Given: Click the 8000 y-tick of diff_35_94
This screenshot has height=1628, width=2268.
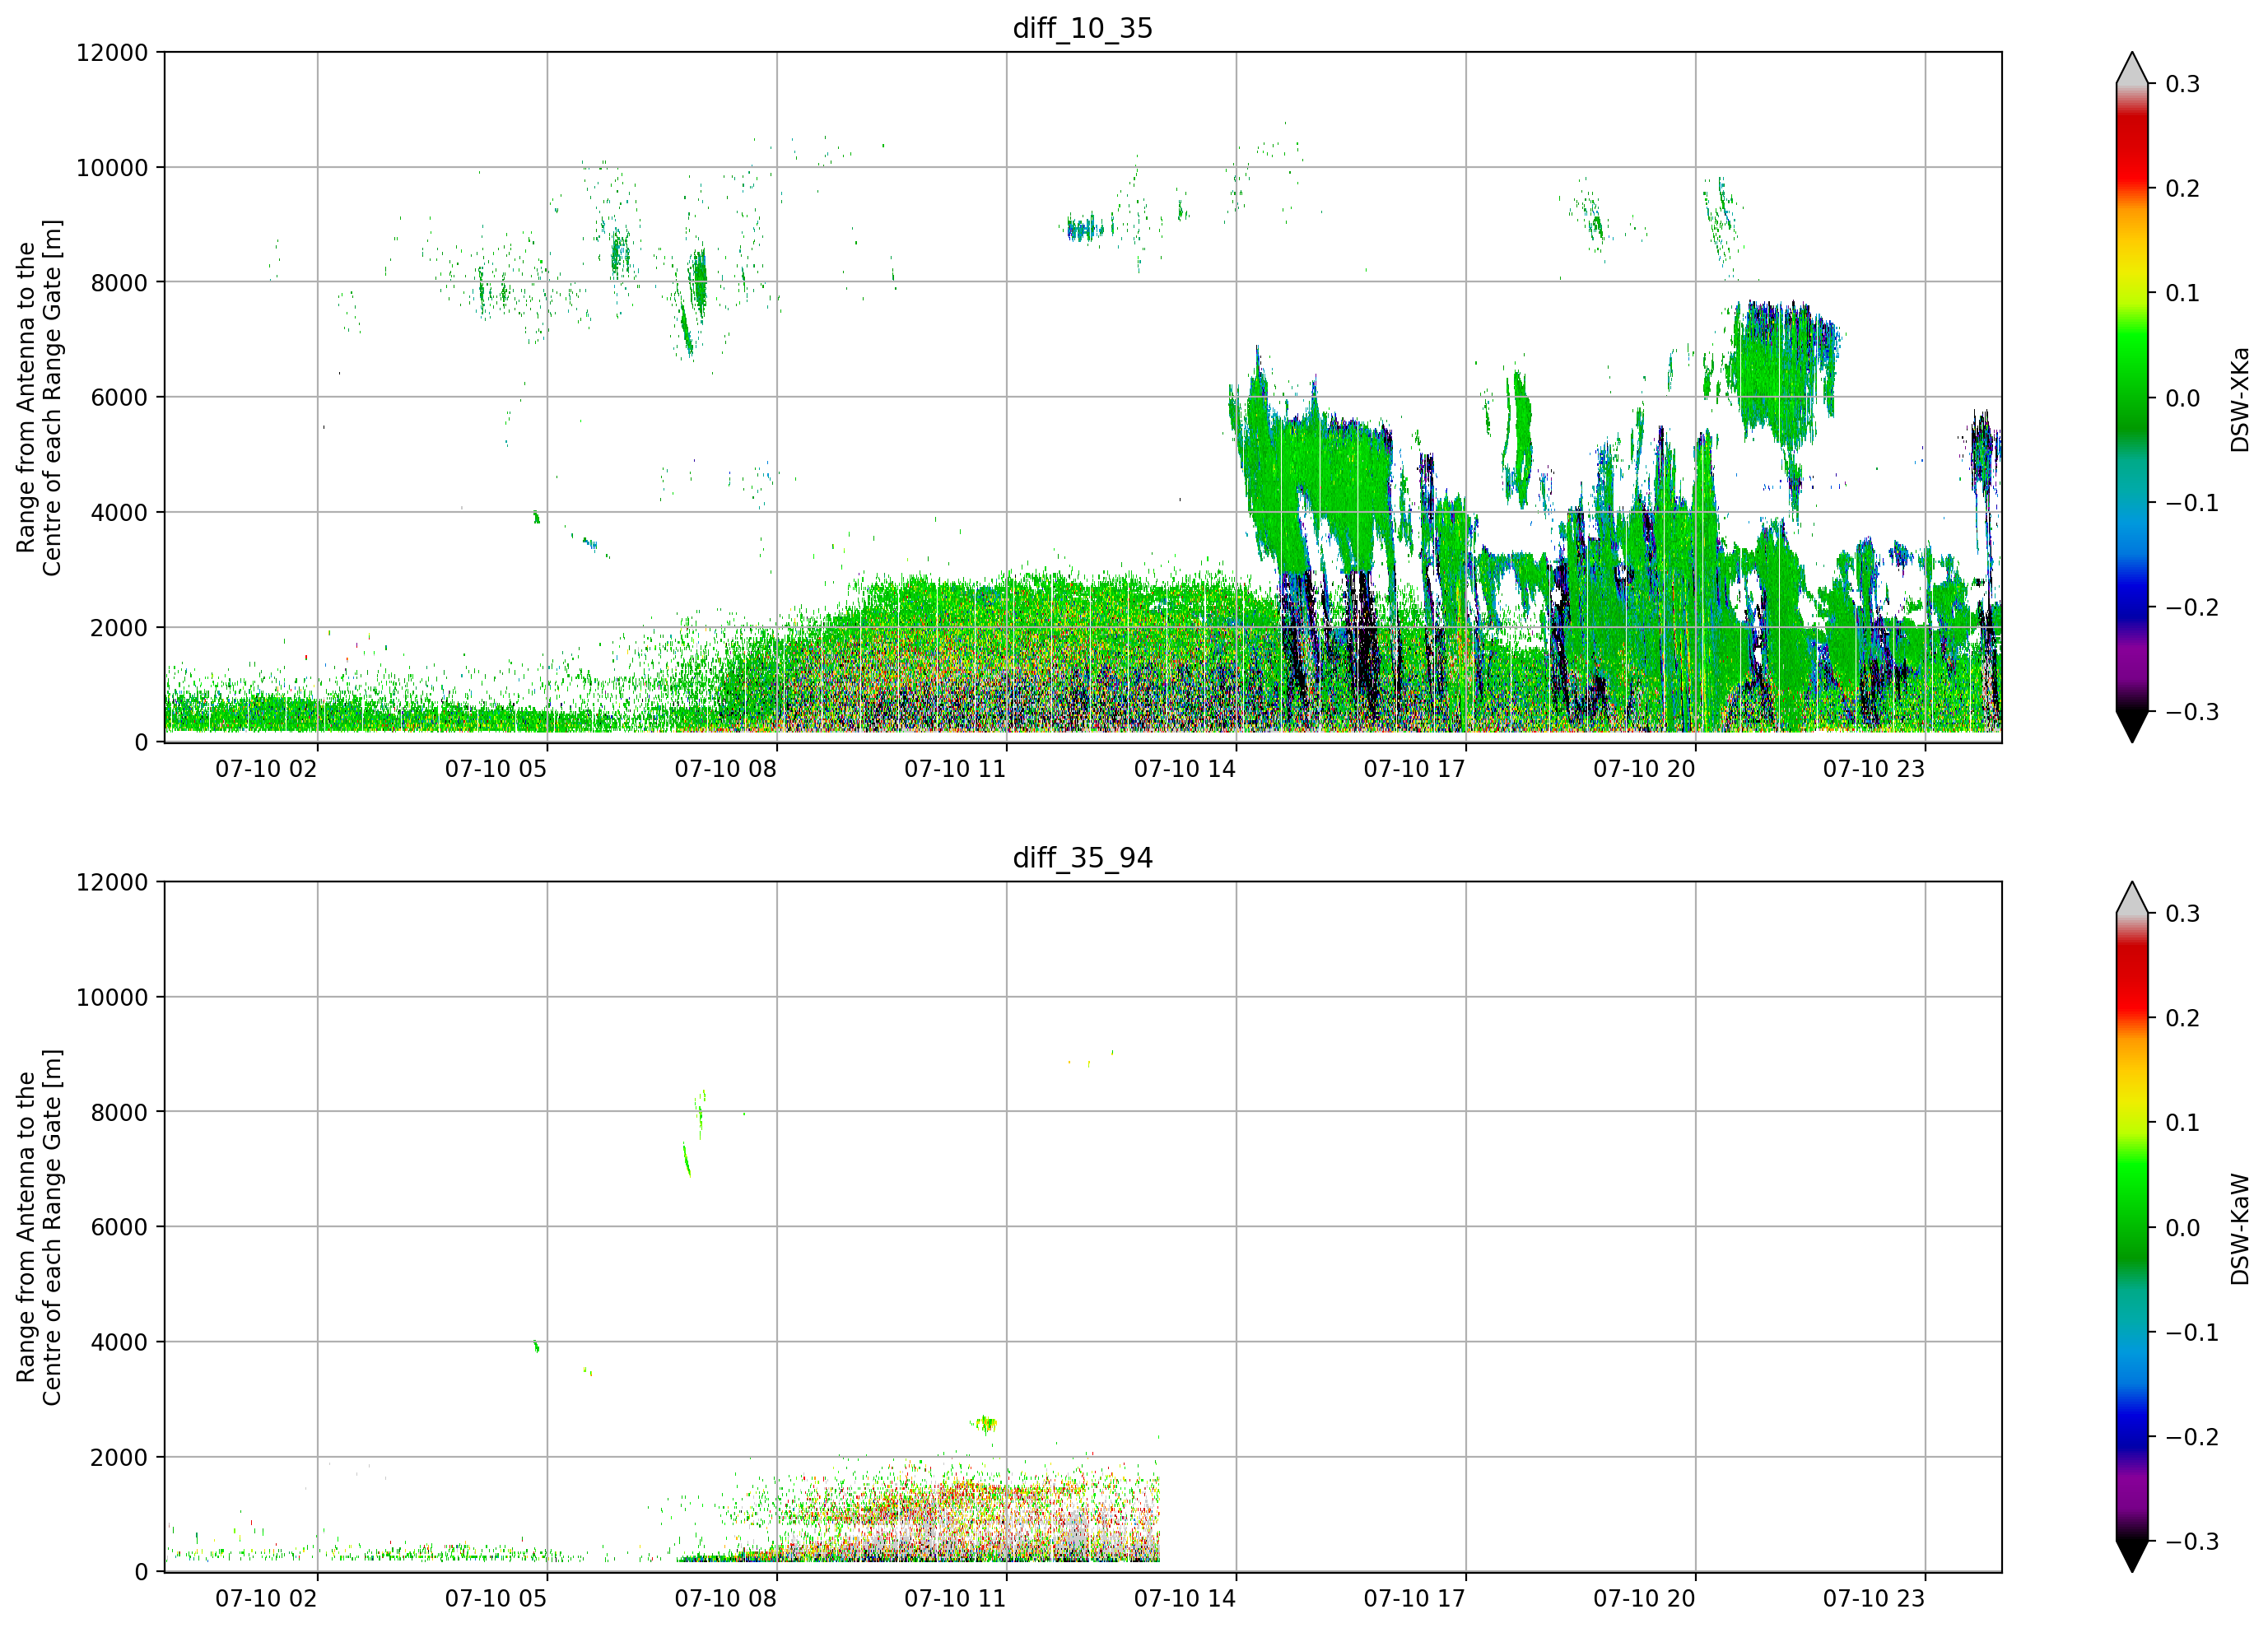Looking at the screenshot, I should pos(119,1113).
